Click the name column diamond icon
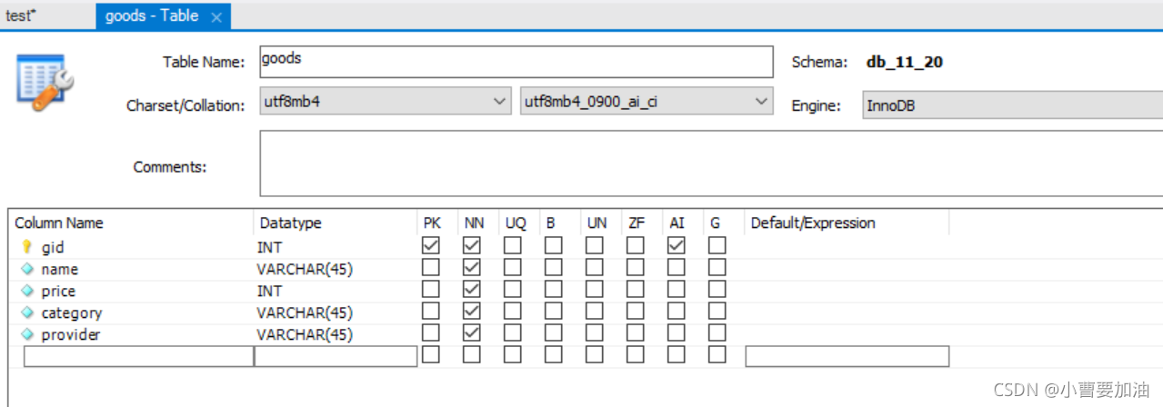1163x407 pixels. click(x=27, y=269)
